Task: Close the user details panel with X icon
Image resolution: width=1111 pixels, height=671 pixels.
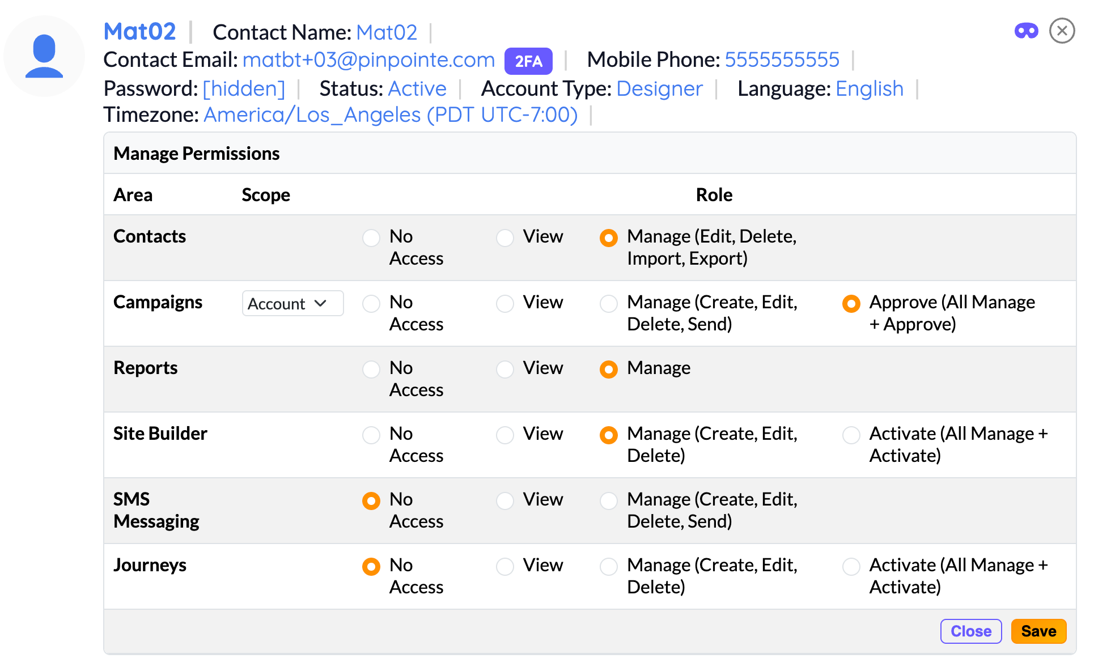Action: (x=1062, y=31)
